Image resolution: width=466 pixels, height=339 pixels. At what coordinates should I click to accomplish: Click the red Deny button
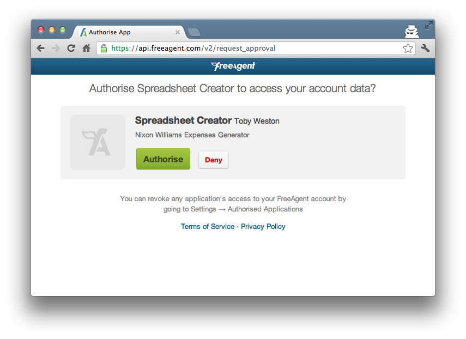coord(214,160)
